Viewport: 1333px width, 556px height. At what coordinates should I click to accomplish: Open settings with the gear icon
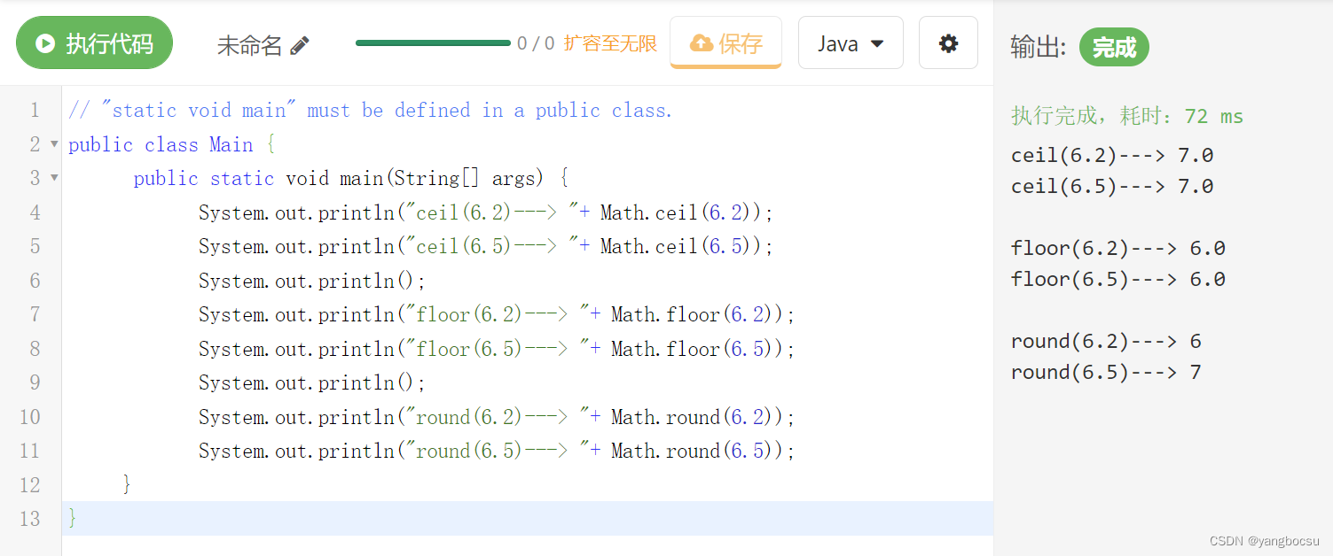948,42
